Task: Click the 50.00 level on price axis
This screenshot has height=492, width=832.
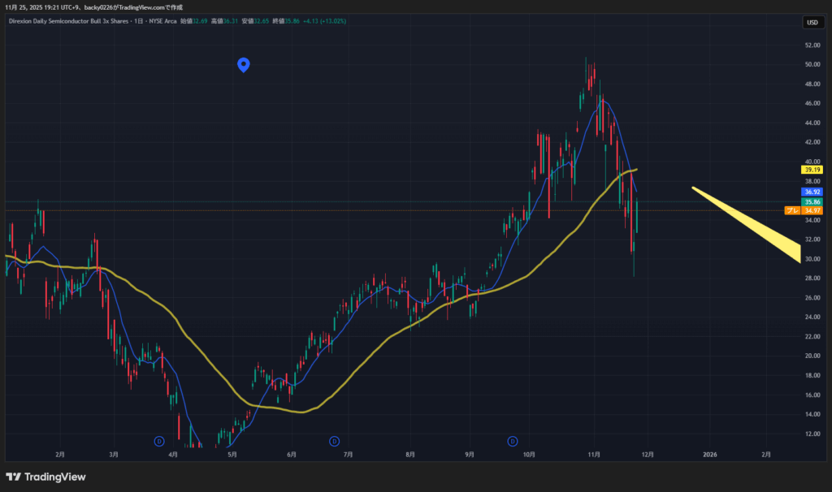Action: tap(811, 65)
